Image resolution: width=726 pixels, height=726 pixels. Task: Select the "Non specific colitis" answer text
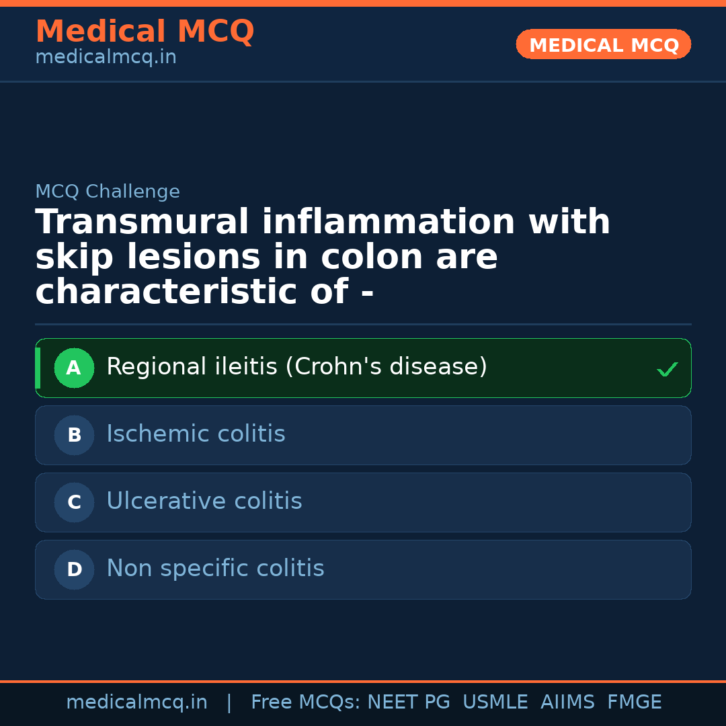point(215,569)
